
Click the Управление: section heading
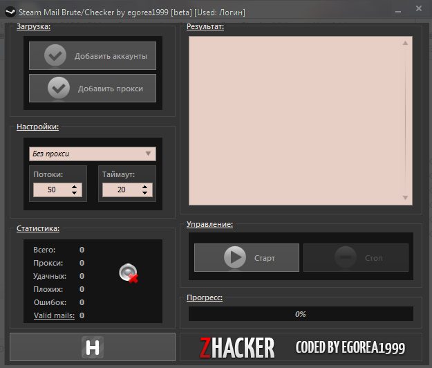tap(209, 224)
